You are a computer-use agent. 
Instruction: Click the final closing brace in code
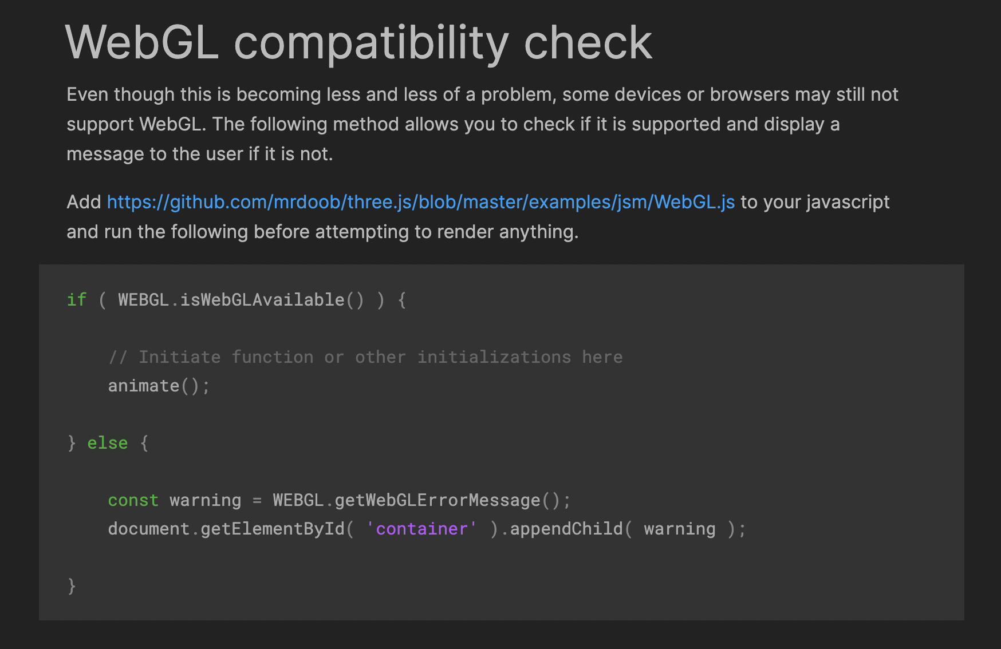coord(72,586)
